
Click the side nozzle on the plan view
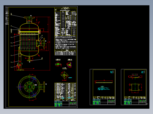(43, 87)
